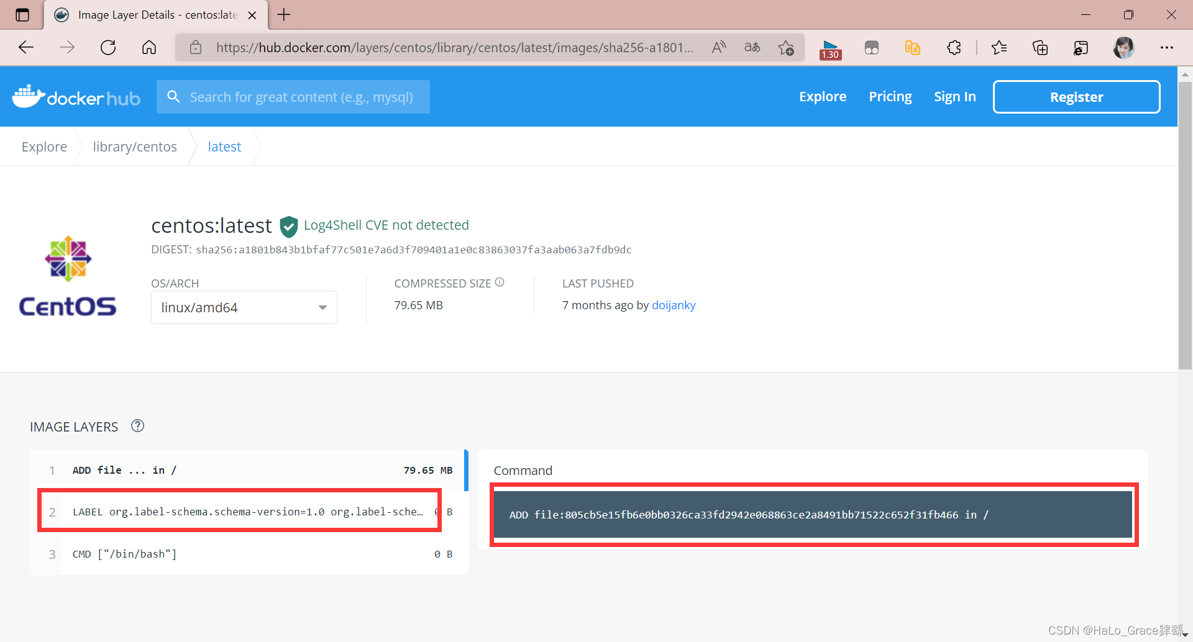Select layer 3 CMD ["/bin/bash"]

249,554
